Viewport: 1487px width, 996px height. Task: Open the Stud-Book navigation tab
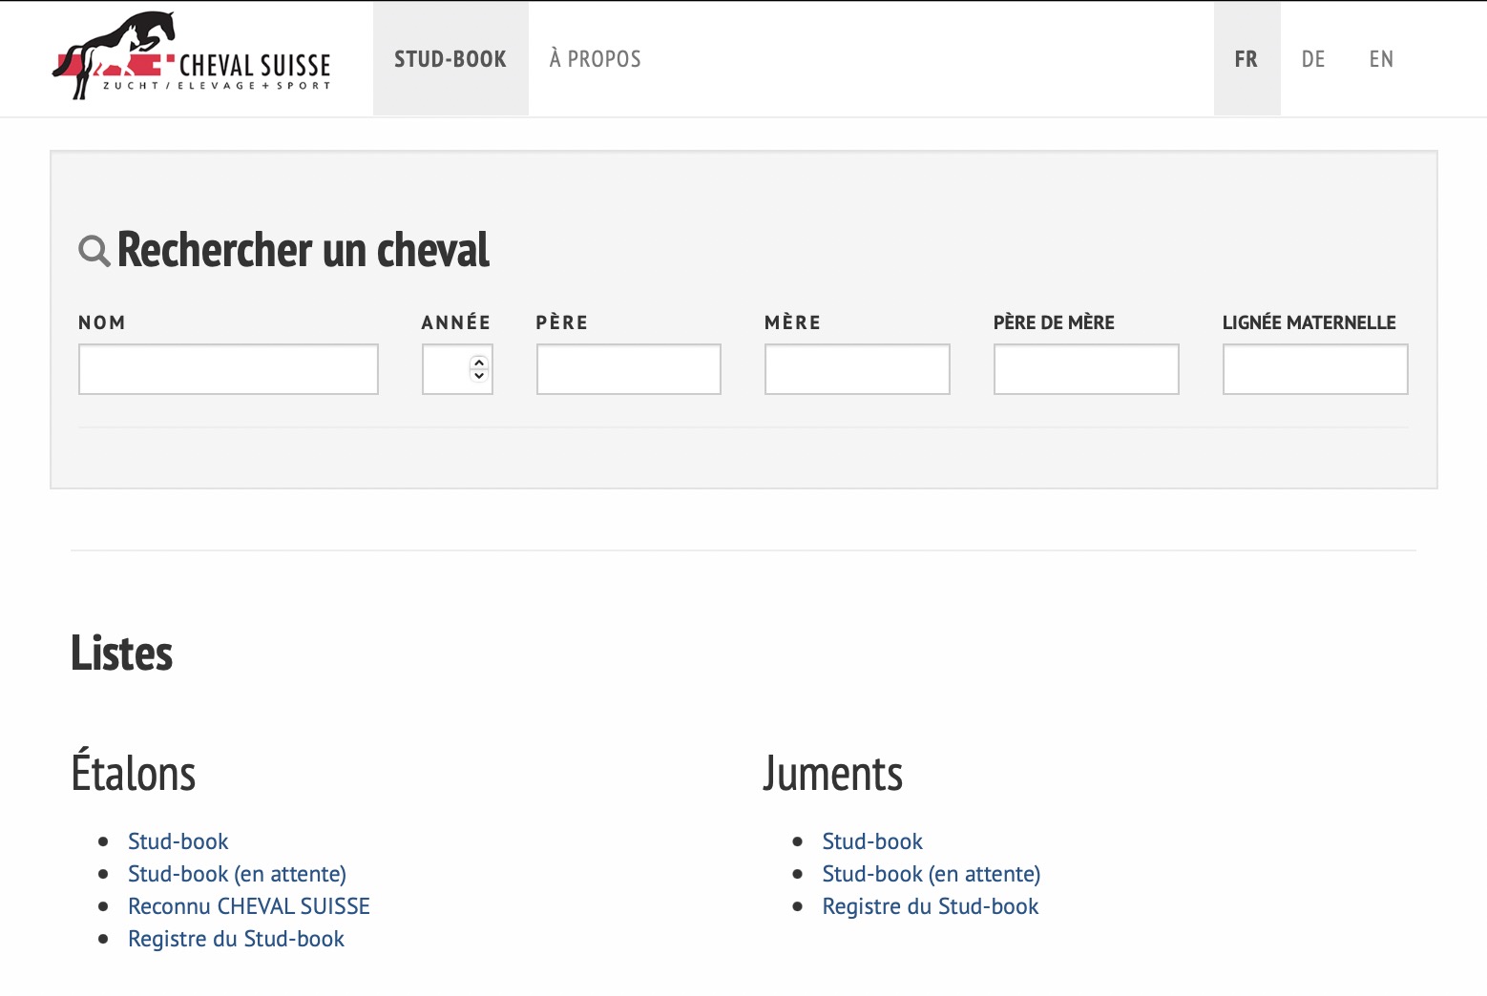tap(450, 59)
